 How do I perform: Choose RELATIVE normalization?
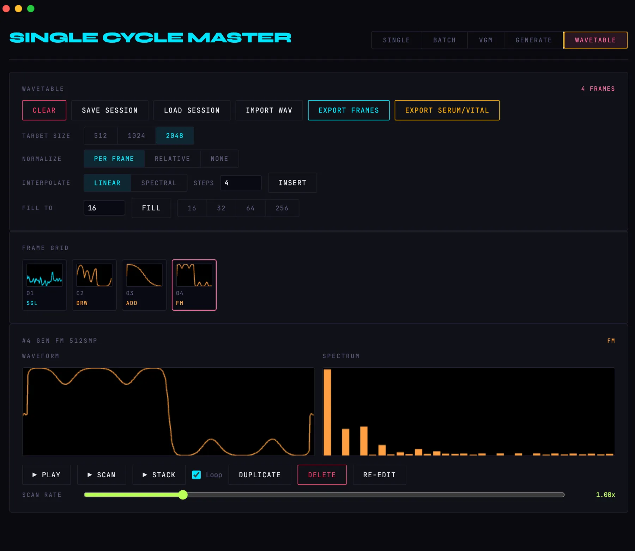tap(173, 159)
